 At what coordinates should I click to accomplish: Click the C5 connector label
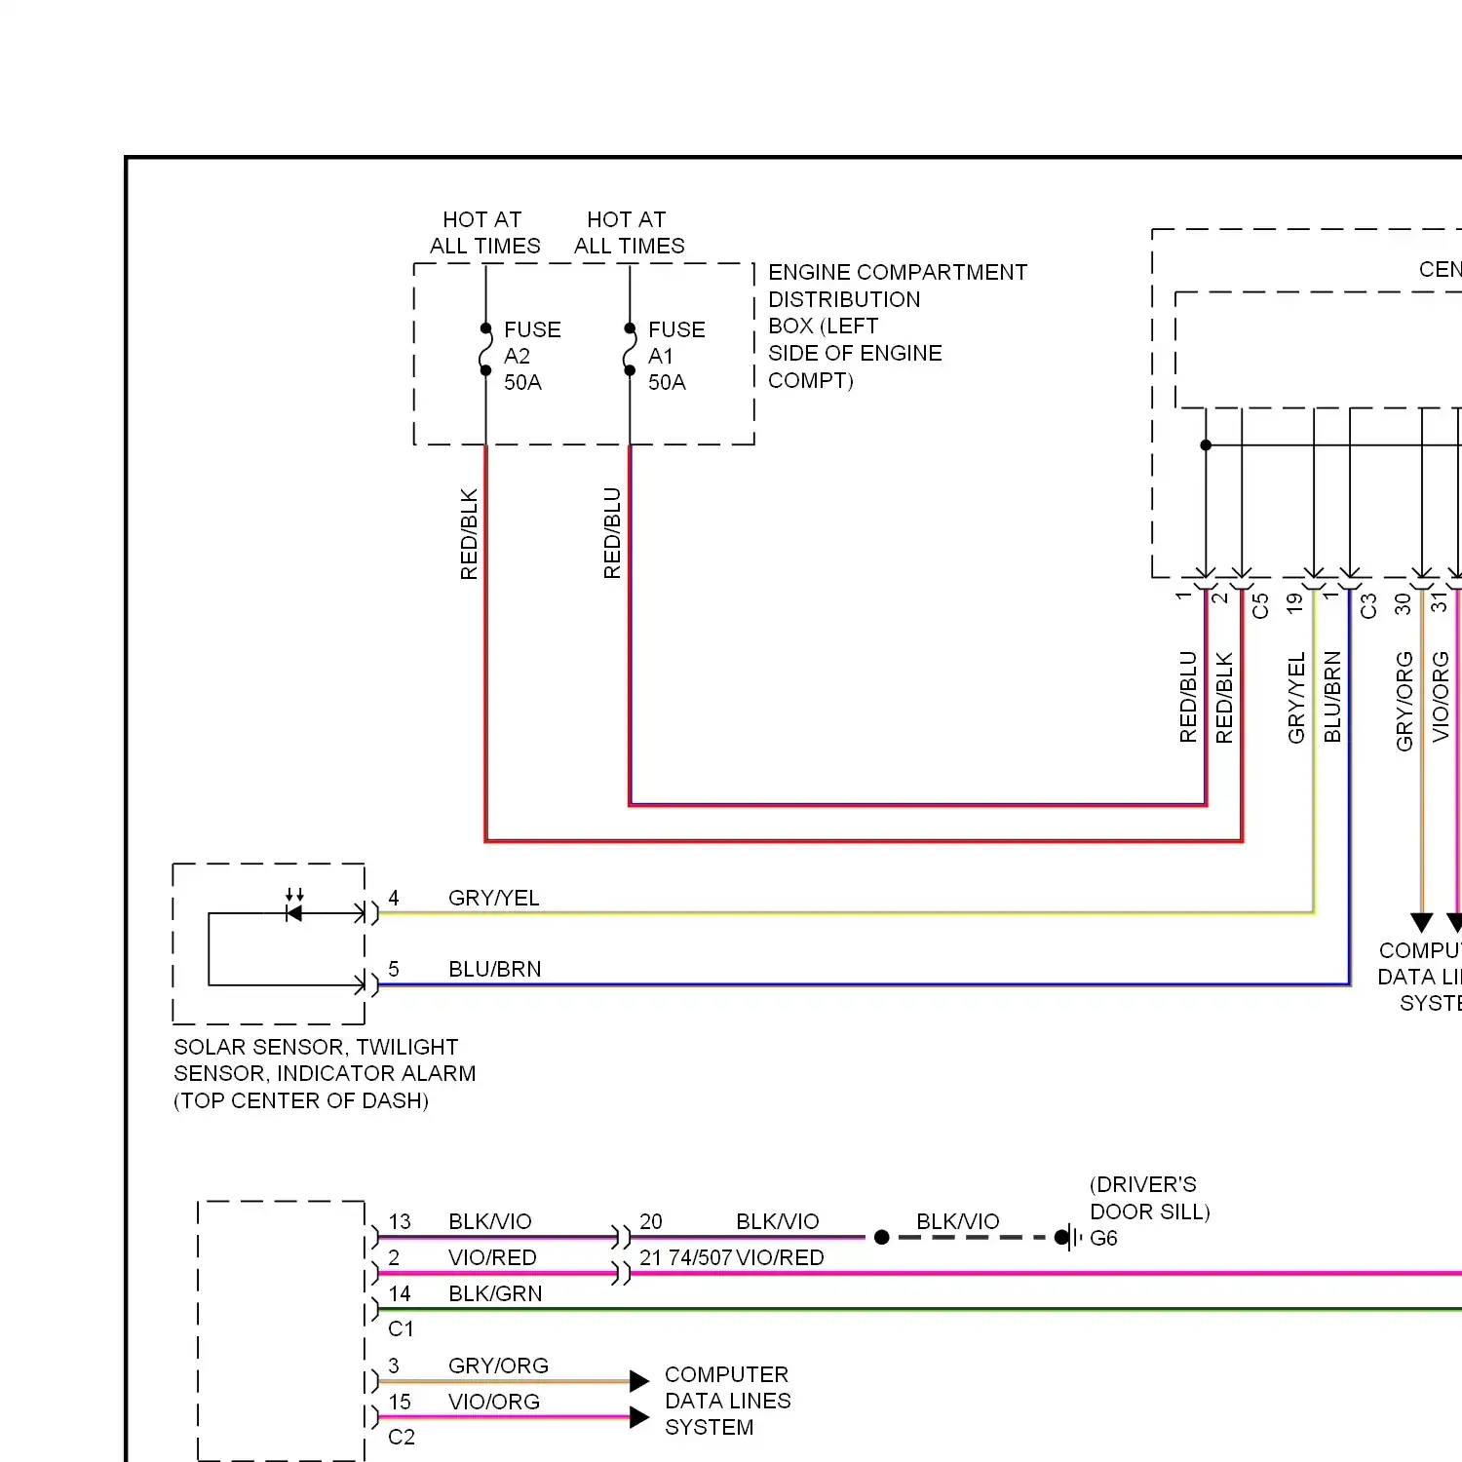(1260, 605)
